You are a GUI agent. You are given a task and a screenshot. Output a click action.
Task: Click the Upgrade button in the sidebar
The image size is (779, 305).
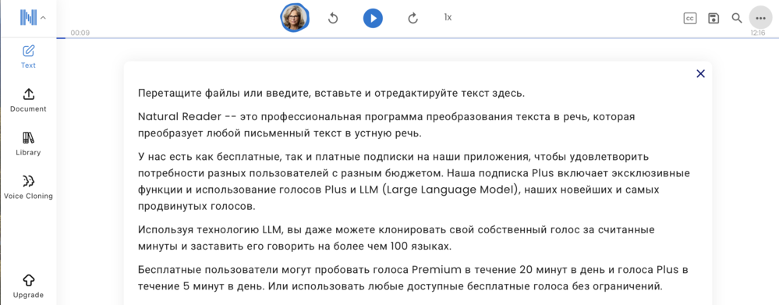28,286
